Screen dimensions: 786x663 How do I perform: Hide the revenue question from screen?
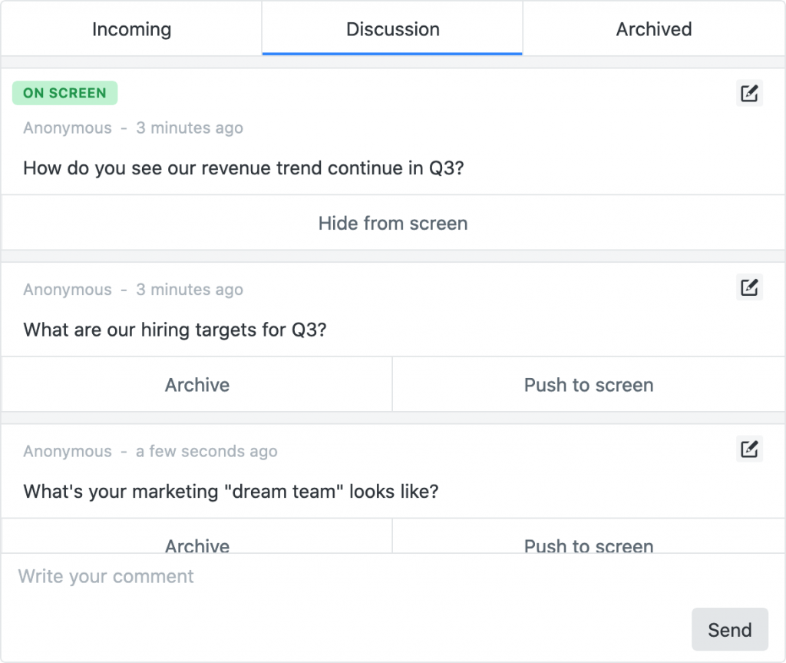pyautogui.click(x=392, y=224)
